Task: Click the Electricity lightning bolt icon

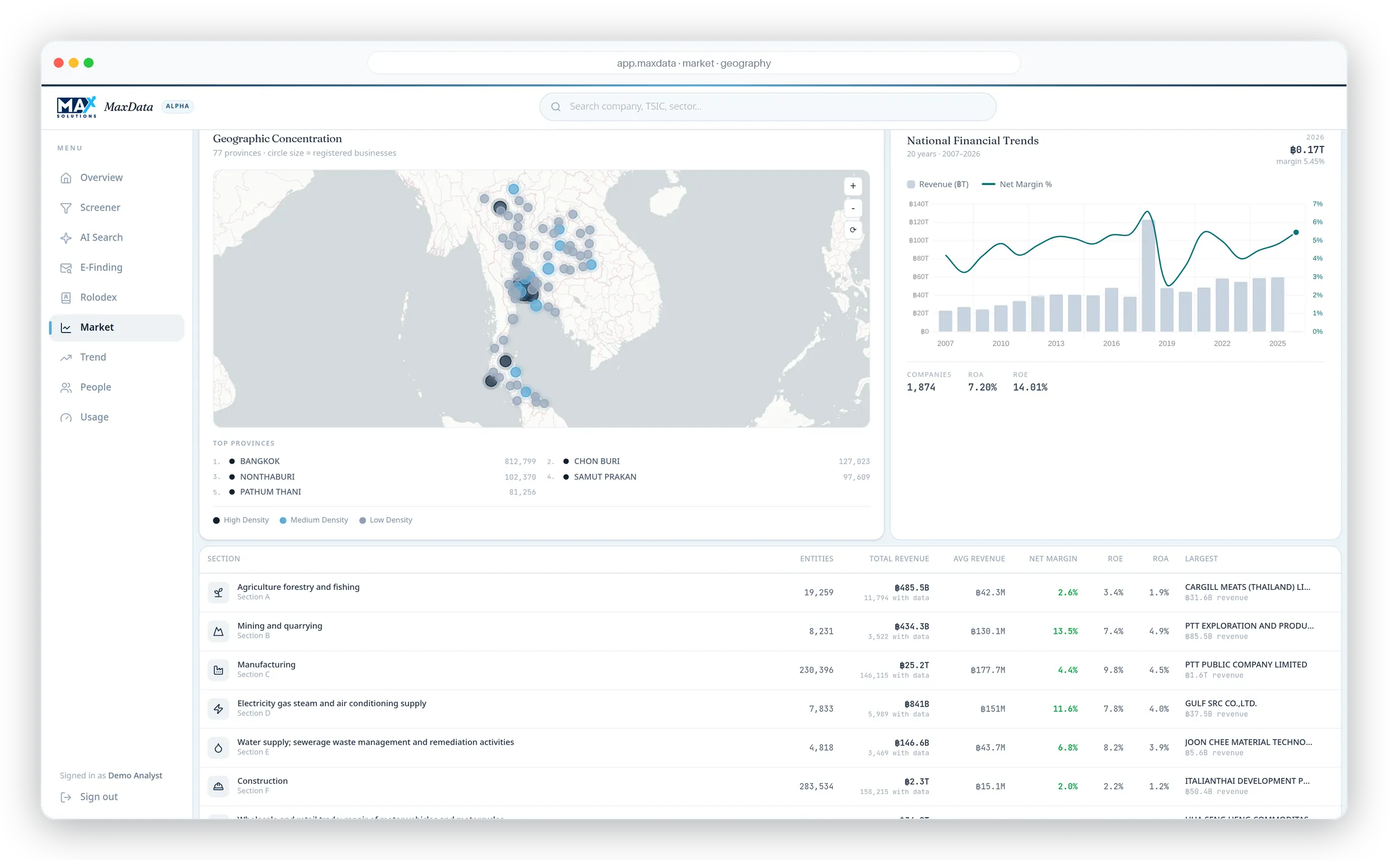Action: click(x=218, y=708)
